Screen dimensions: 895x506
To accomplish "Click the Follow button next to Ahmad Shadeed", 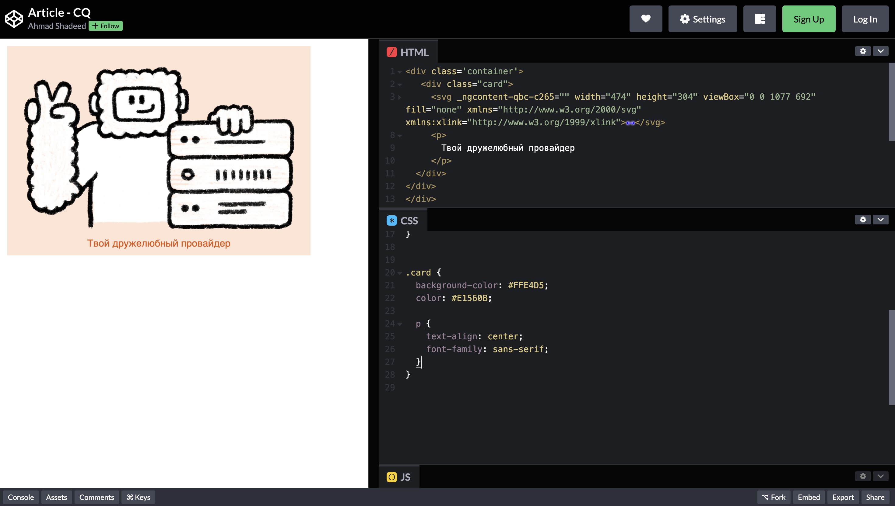I will [x=106, y=26].
